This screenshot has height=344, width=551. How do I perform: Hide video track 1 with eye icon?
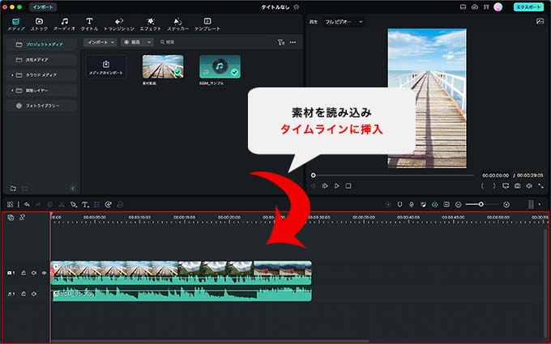(45, 273)
